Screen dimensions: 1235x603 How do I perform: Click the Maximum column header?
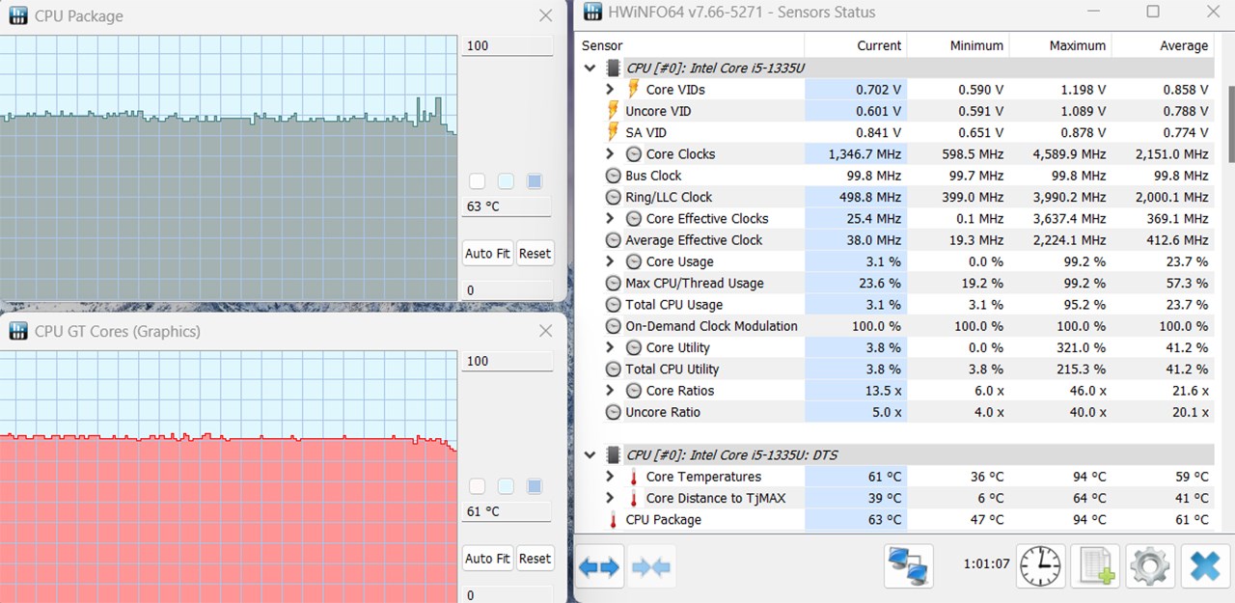click(x=1060, y=45)
